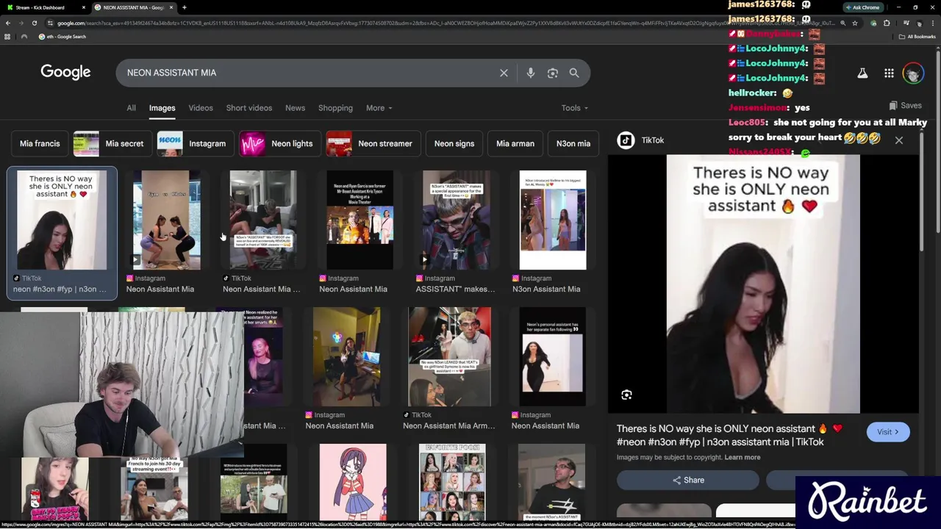The image size is (941, 529).
Task: Switch to All results tab
Action: (131, 108)
